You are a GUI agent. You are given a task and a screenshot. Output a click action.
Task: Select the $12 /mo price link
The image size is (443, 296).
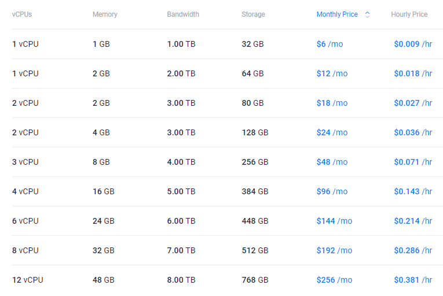(332, 73)
